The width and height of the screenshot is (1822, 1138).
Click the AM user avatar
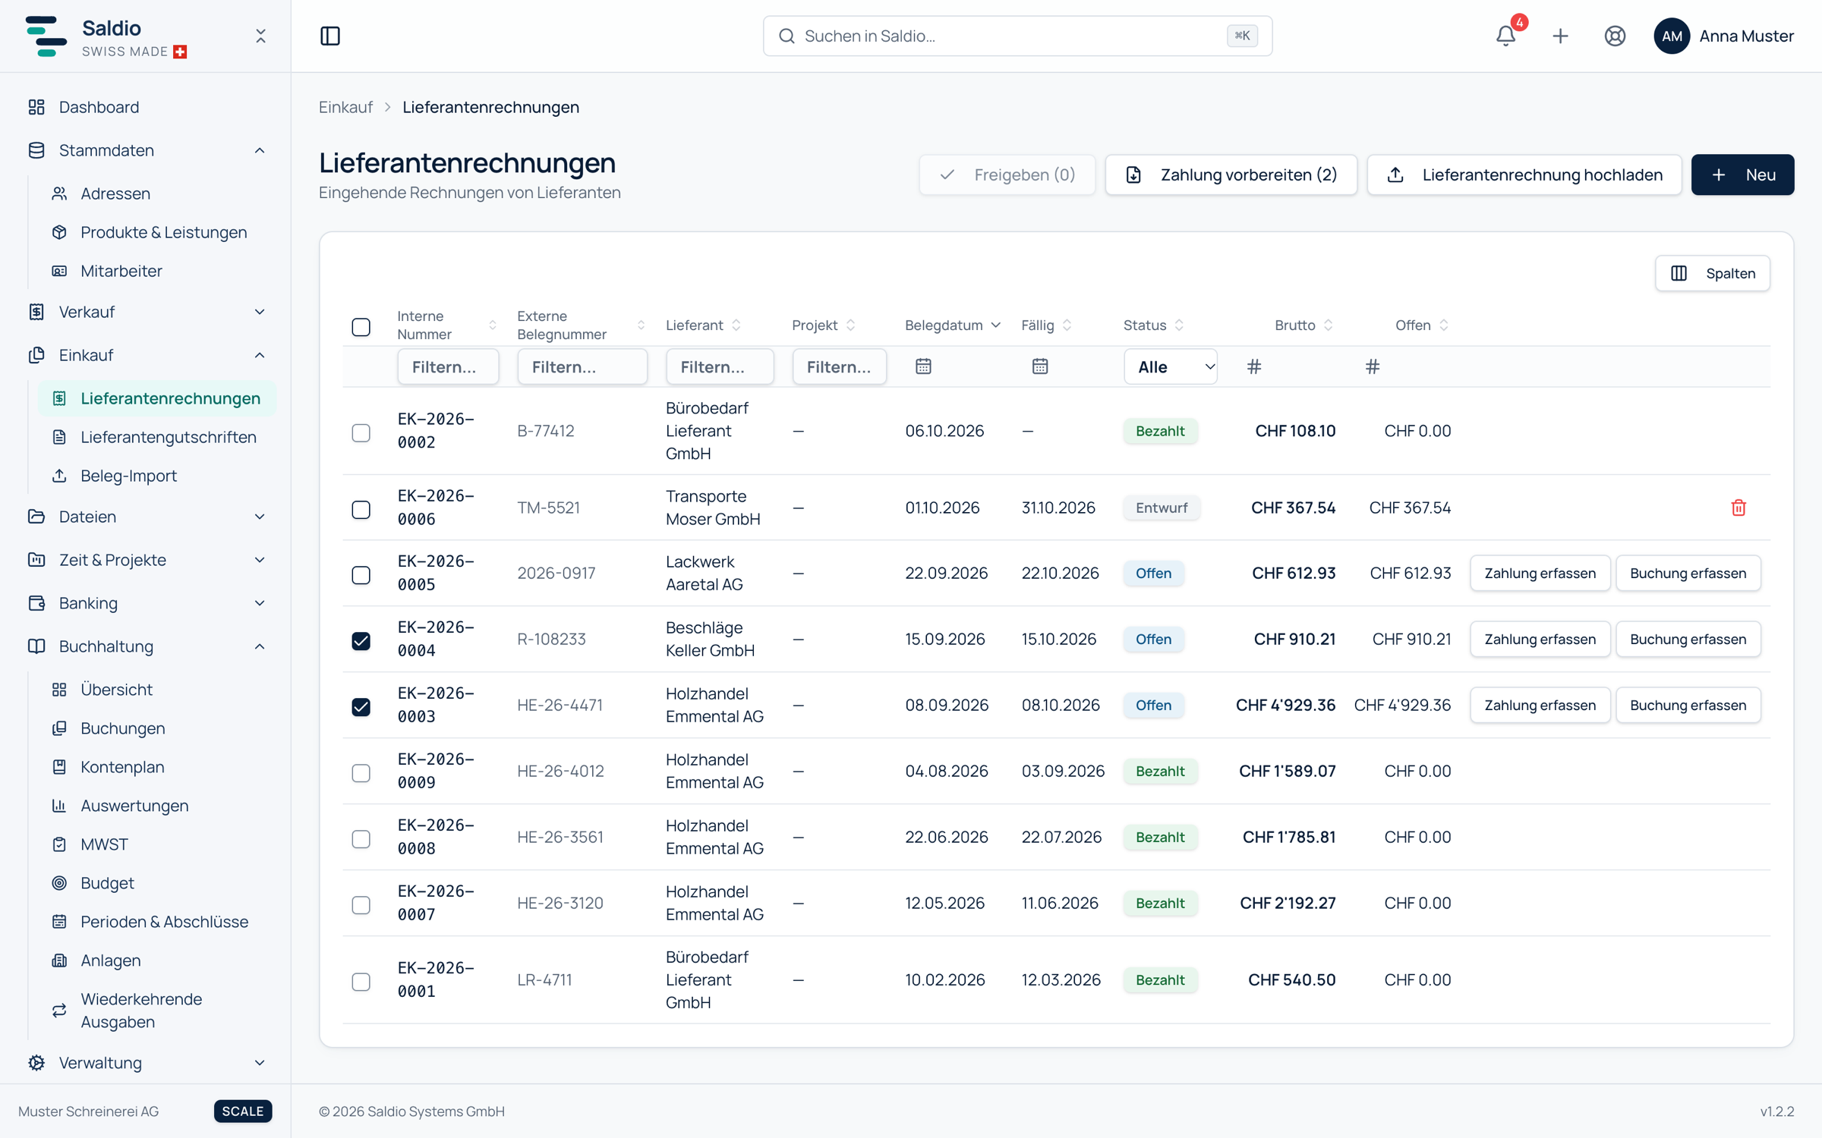pyautogui.click(x=1672, y=36)
